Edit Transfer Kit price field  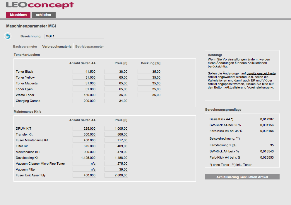[116, 134]
